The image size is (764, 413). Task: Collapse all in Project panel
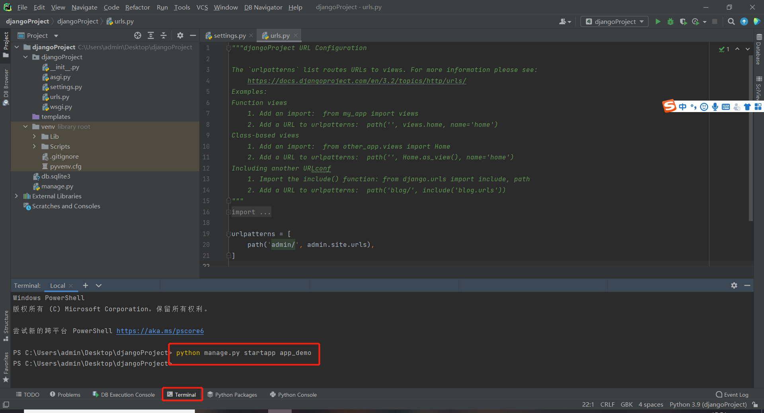click(164, 35)
